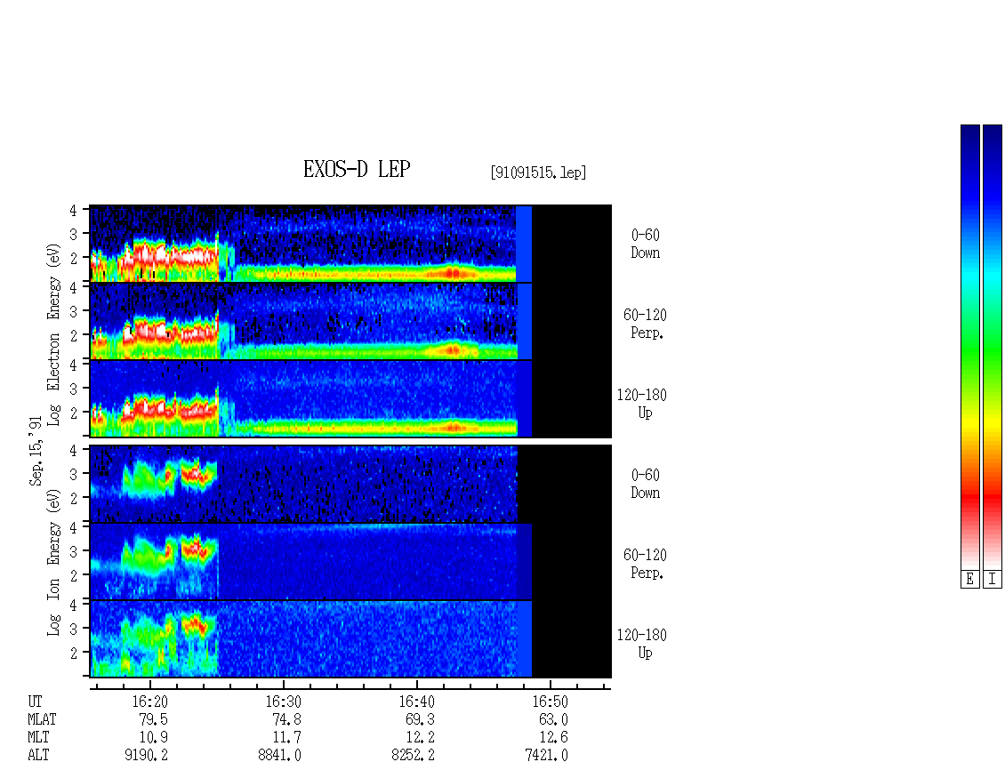Click the ion panel's 60-120 Perp. label
1005x778 pixels.
click(x=646, y=564)
